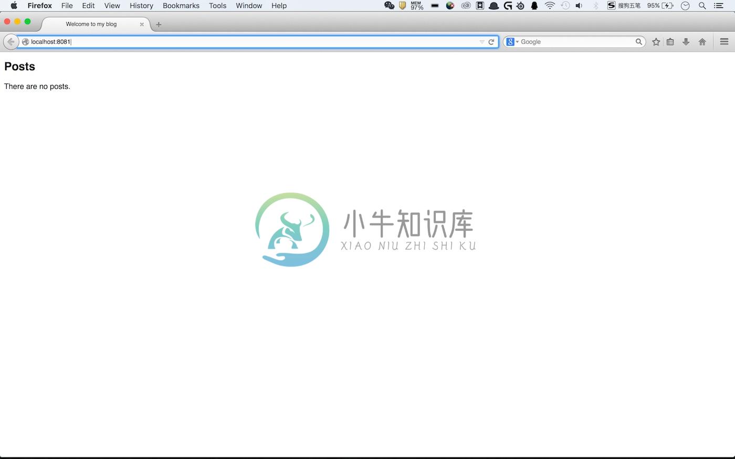Click the yellow shield menu bar icon

[x=403, y=6]
